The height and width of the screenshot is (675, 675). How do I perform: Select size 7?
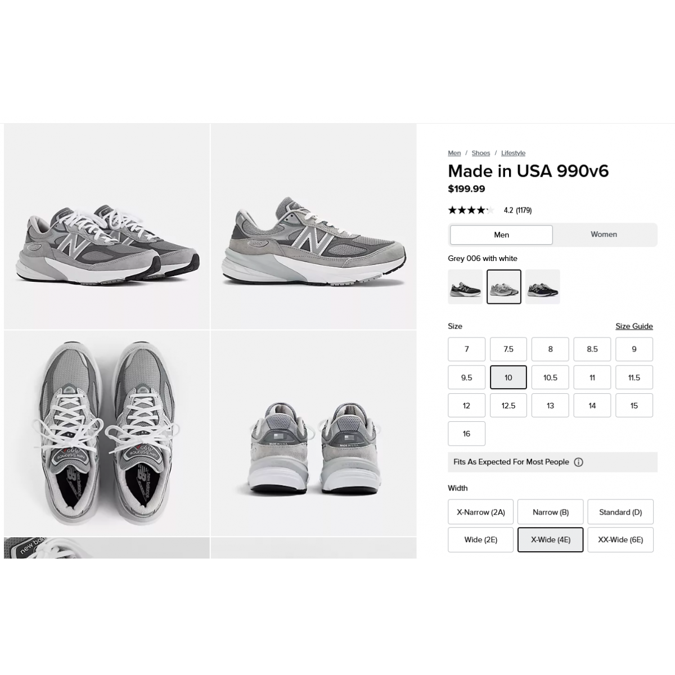[x=466, y=349]
